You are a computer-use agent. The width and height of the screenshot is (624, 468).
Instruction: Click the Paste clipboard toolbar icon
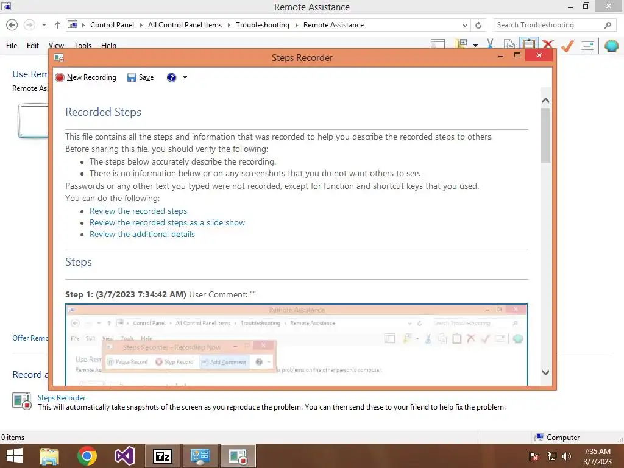tap(529, 44)
